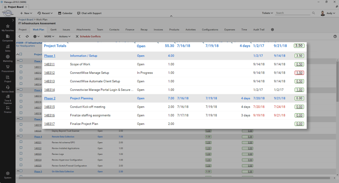Click the search magnifier icon

[x=314, y=13]
